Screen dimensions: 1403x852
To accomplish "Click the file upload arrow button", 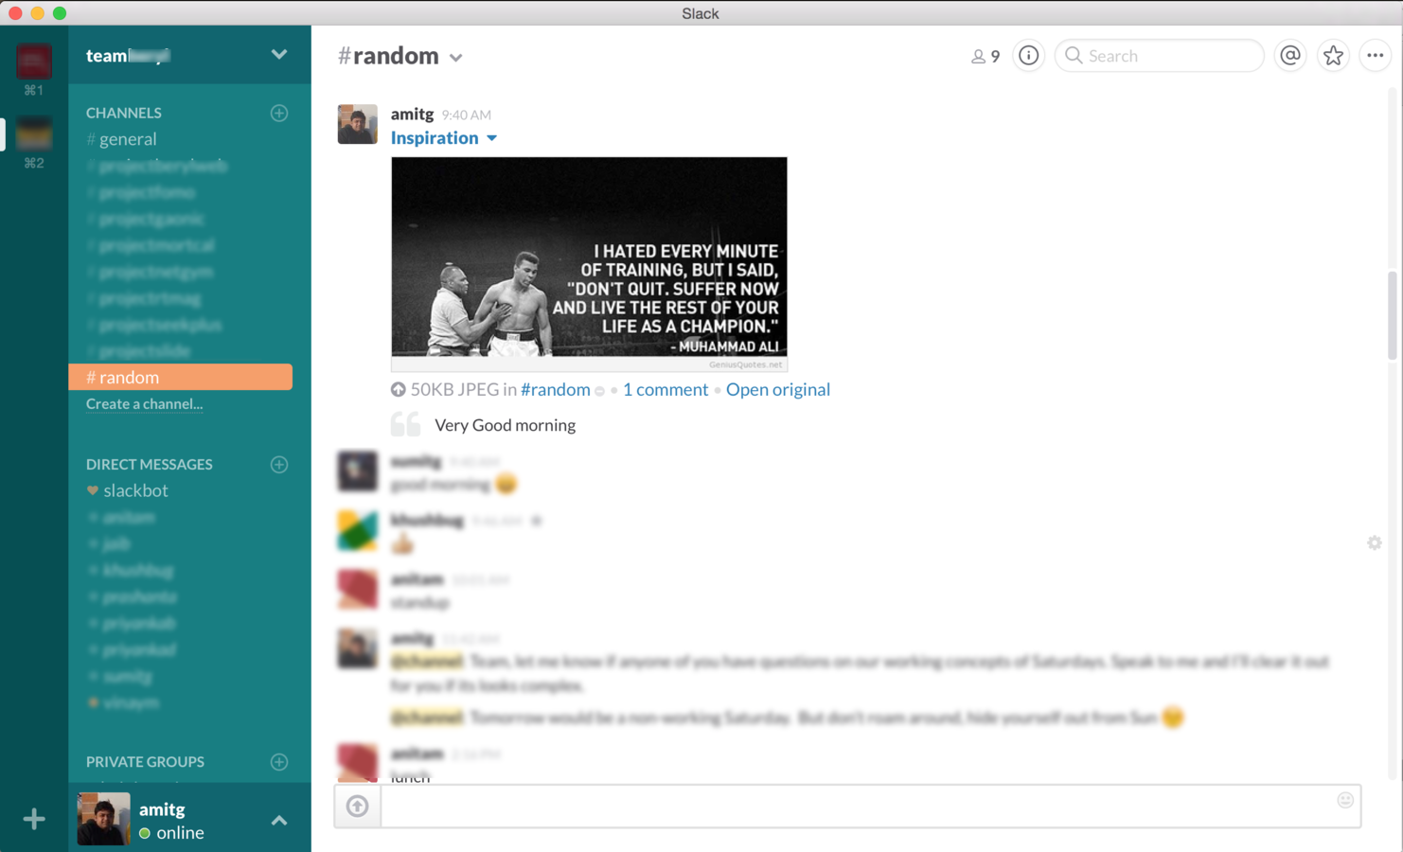I will tap(358, 807).
